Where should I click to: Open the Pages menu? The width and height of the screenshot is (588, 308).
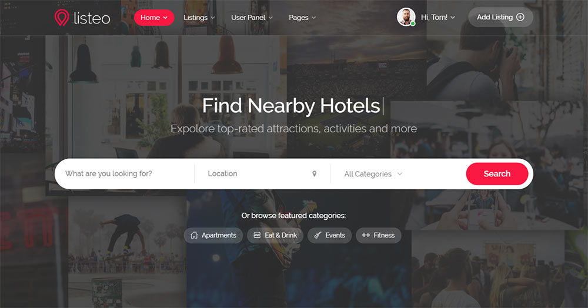coord(302,18)
